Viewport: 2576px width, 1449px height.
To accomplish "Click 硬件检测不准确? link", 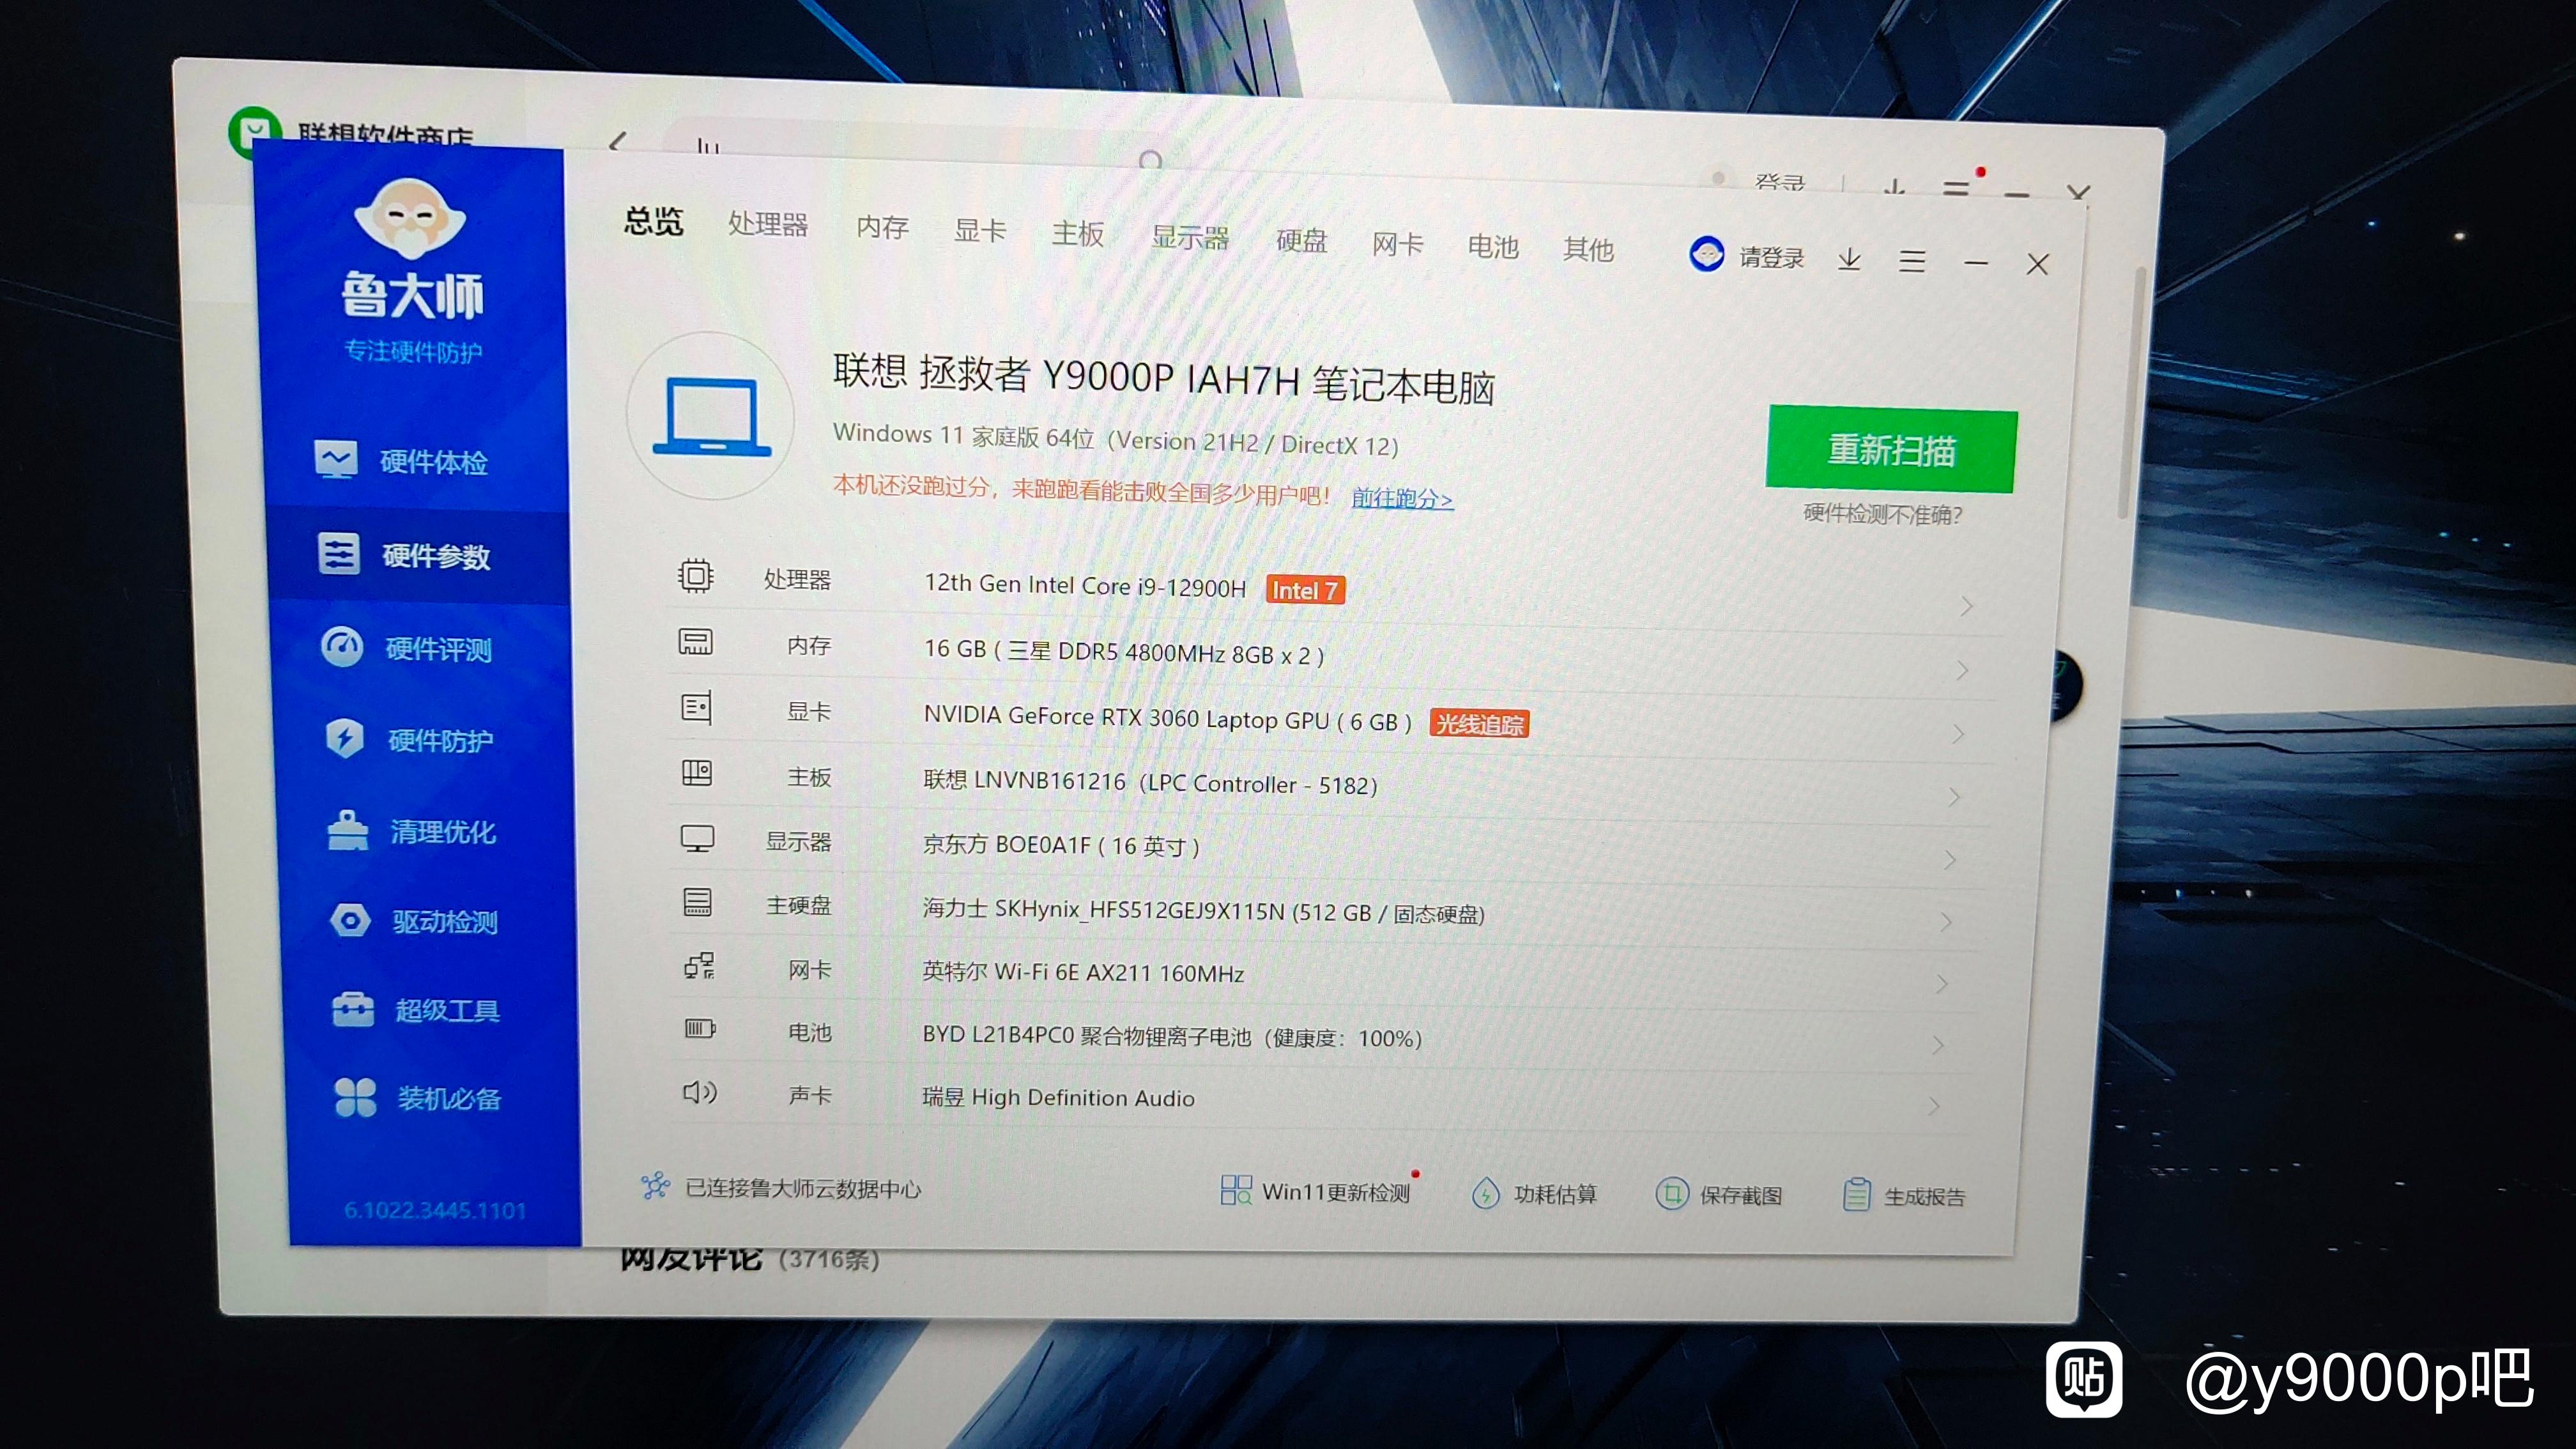I will click(1883, 514).
